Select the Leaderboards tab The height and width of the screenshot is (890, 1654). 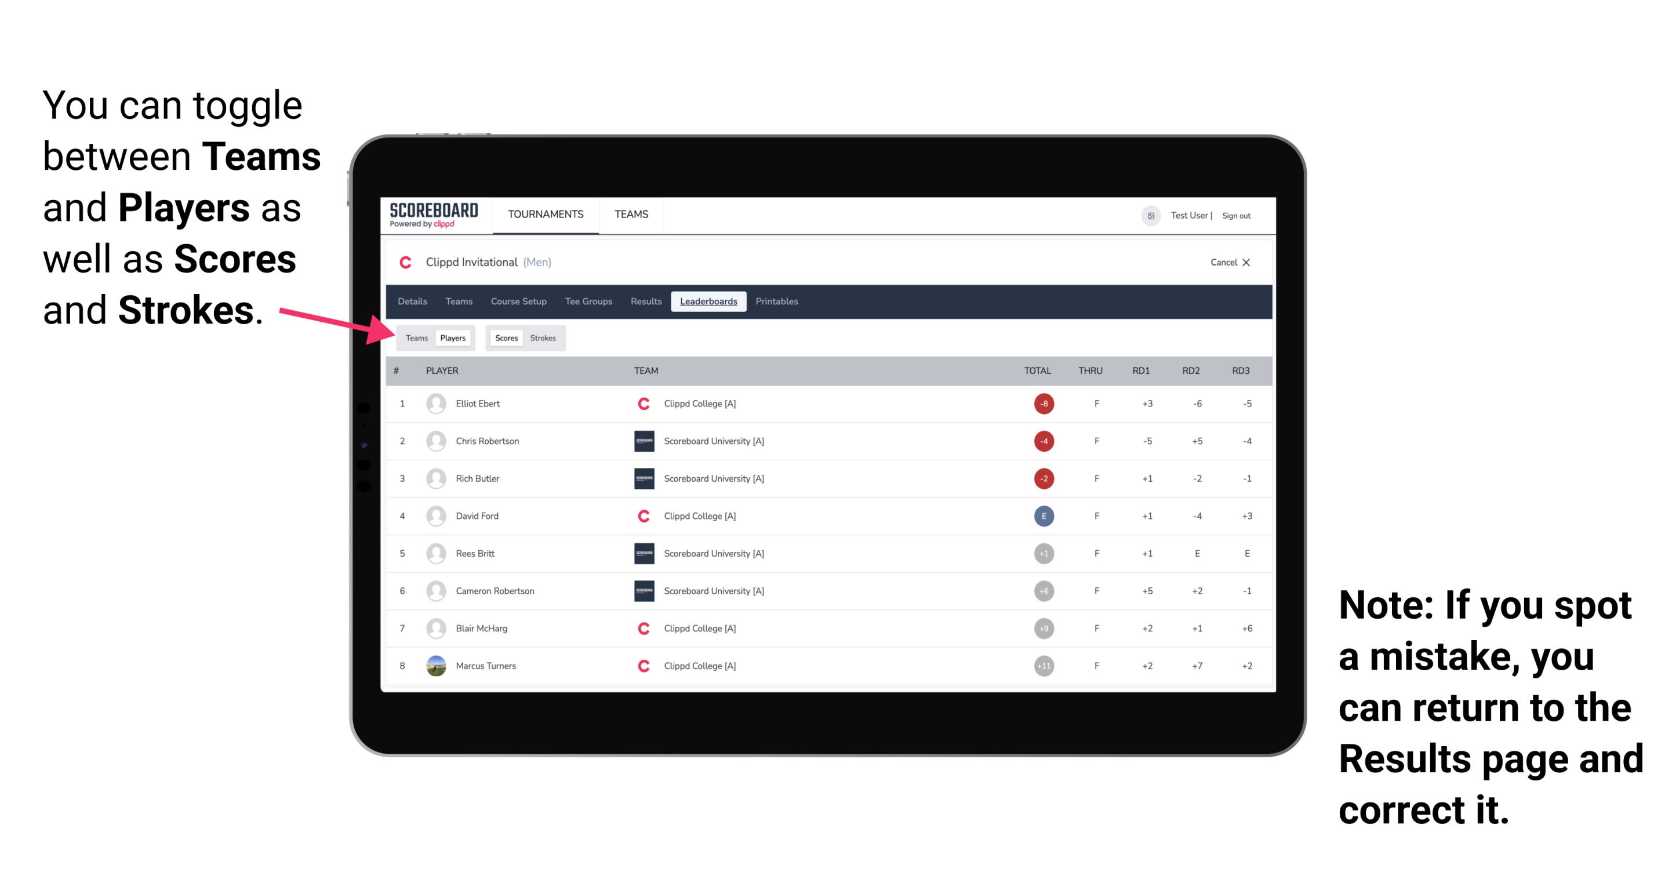click(708, 301)
